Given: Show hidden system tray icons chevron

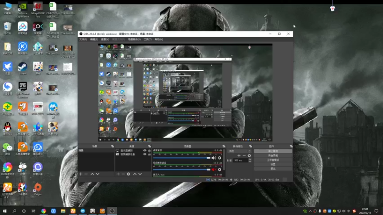Looking at the screenshot, I should 310,211.
